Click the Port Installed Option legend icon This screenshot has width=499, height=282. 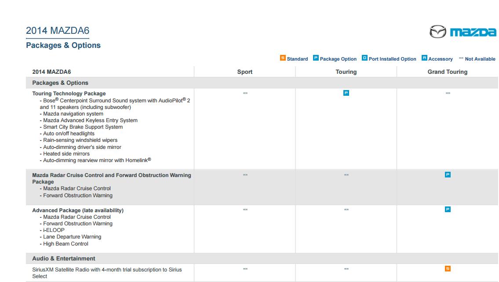(x=364, y=58)
